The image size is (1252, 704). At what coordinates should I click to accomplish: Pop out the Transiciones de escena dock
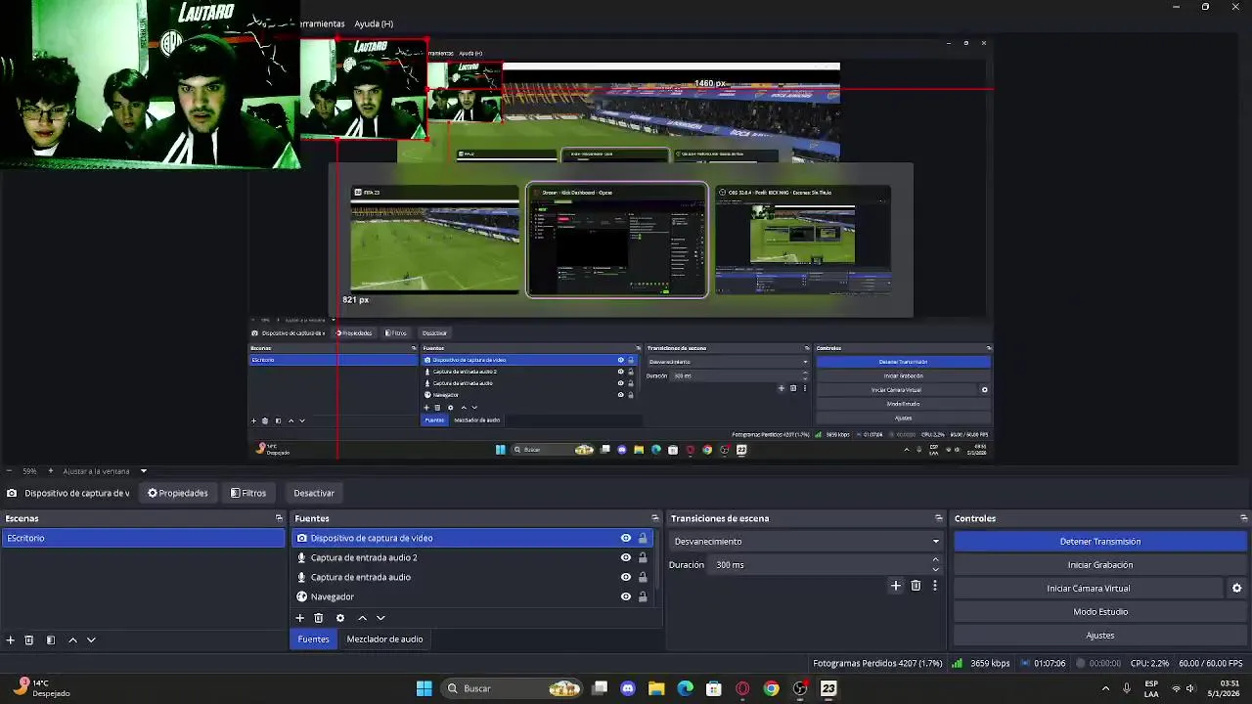click(939, 518)
